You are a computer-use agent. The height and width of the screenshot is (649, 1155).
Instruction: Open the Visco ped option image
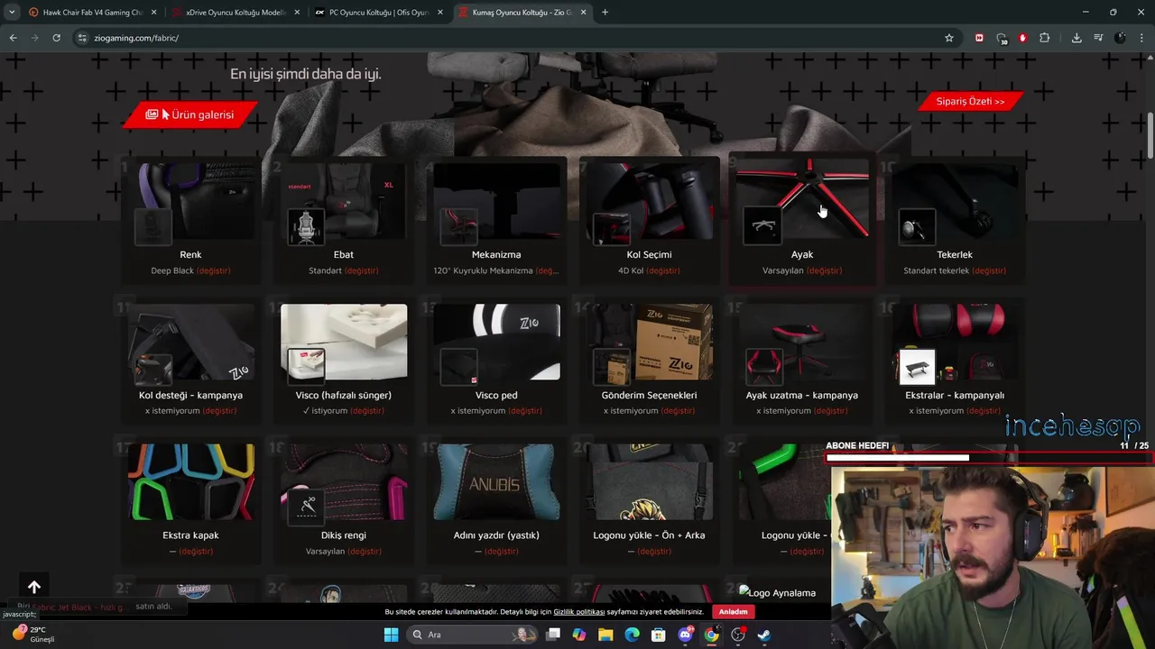tap(496, 344)
